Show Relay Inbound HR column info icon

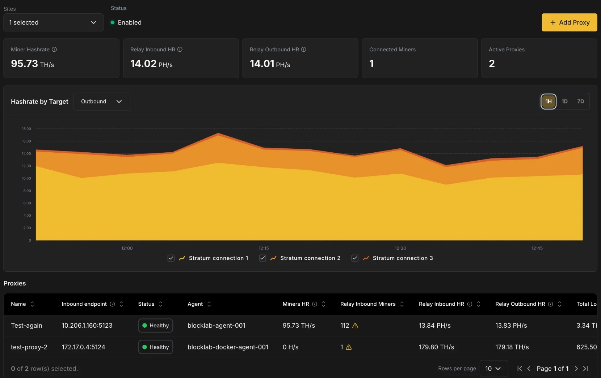470,304
